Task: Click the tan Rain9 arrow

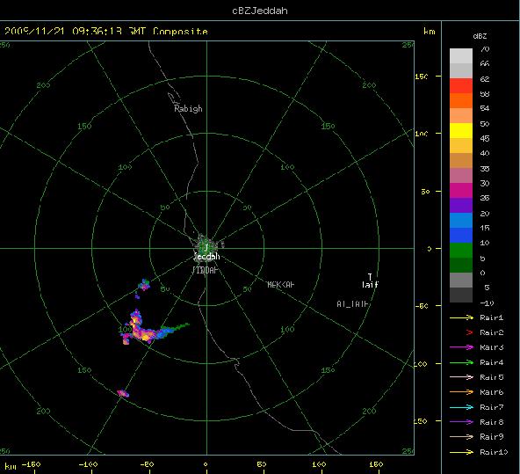Action: coord(461,437)
